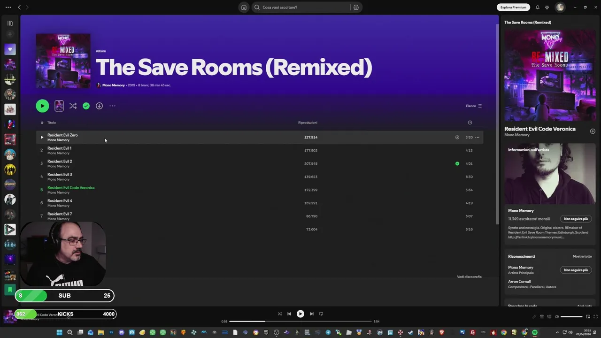Go to Spotify Home
Image resolution: width=601 pixels, height=338 pixels.
[x=244, y=7]
